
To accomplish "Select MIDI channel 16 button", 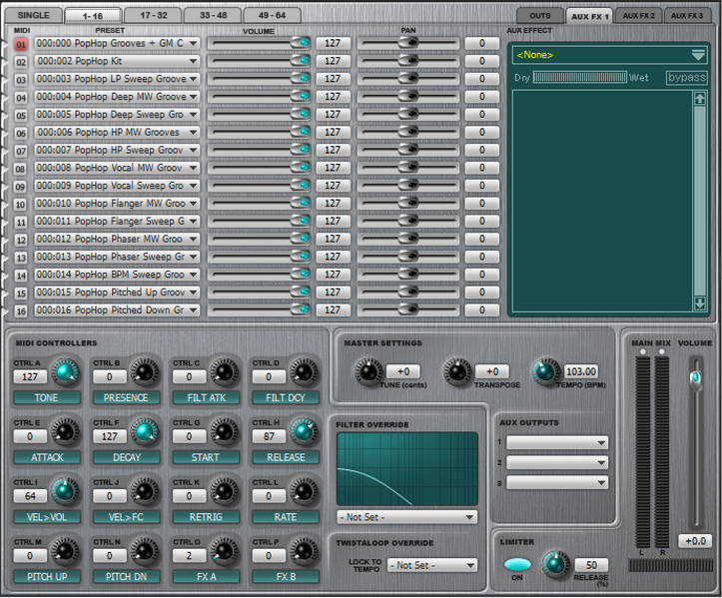I will 21,311.
